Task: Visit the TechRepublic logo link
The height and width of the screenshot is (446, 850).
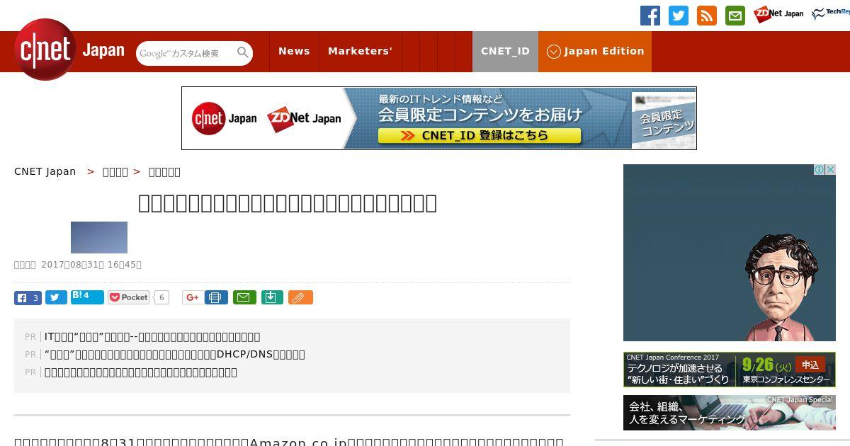Action: (831, 14)
